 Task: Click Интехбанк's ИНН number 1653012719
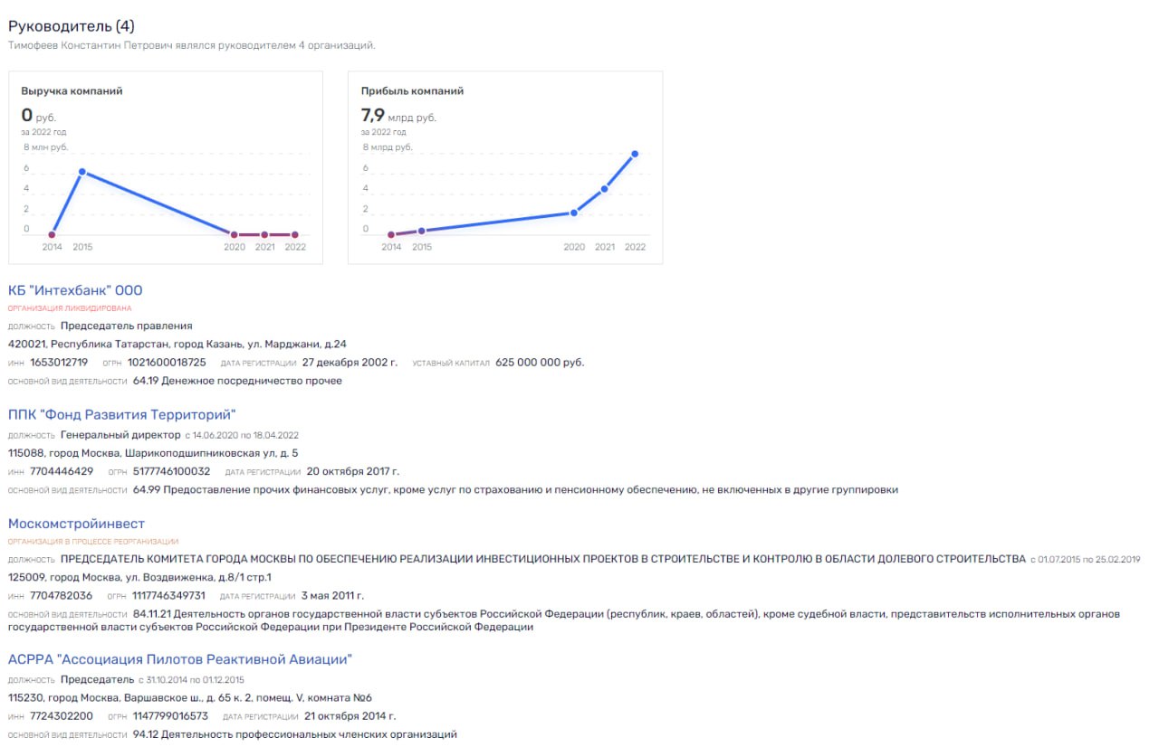[59, 363]
